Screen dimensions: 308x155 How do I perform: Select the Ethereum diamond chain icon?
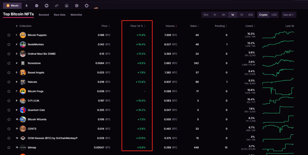click(26, 5)
